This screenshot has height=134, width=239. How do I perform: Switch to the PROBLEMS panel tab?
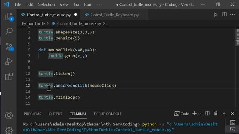pos(32,114)
